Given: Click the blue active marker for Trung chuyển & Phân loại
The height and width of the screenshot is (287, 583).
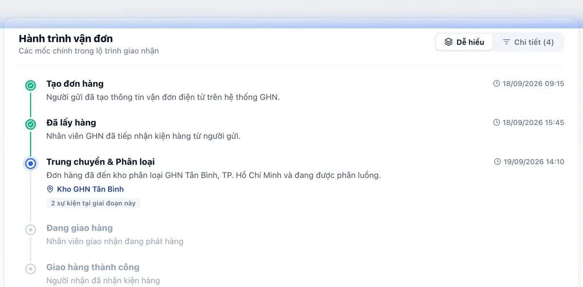Looking at the screenshot, I should coord(31,163).
